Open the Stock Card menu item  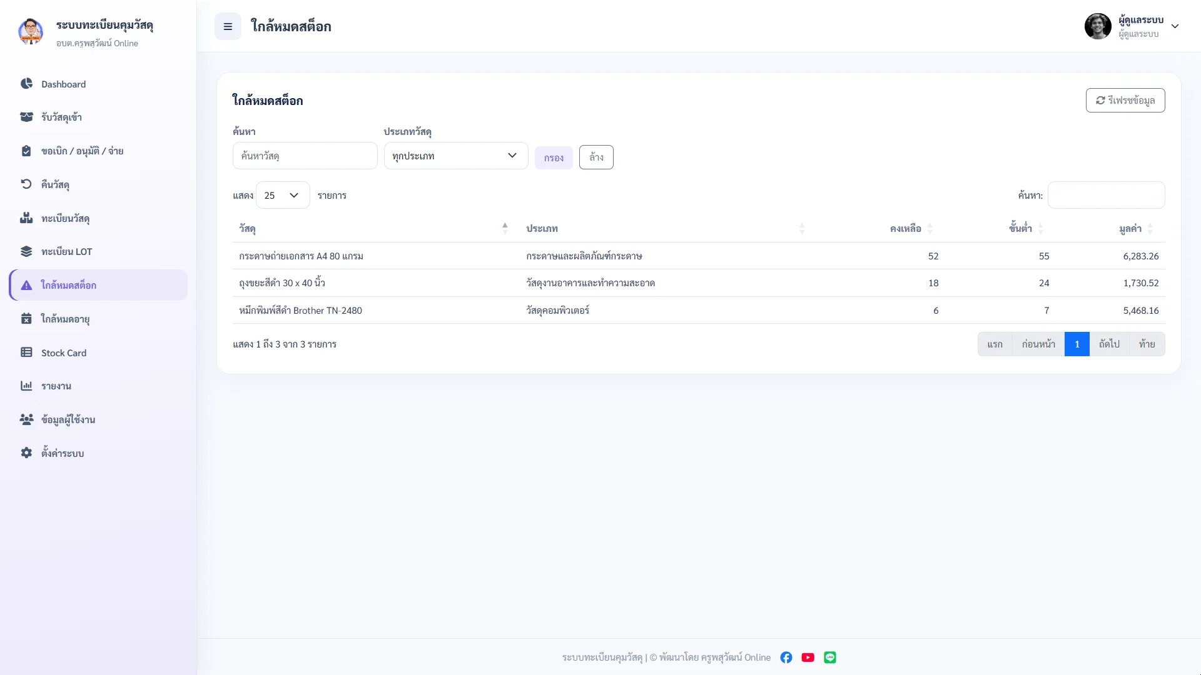point(98,352)
